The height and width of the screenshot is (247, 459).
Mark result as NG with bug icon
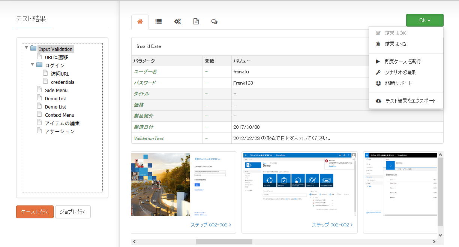(378, 44)
